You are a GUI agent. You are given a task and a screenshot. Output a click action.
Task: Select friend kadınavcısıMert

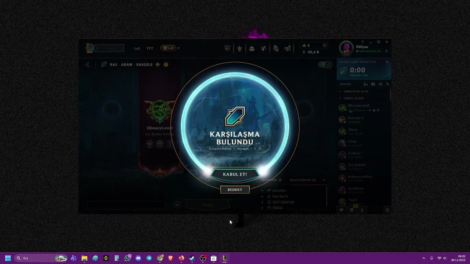[x=364, y=178]
